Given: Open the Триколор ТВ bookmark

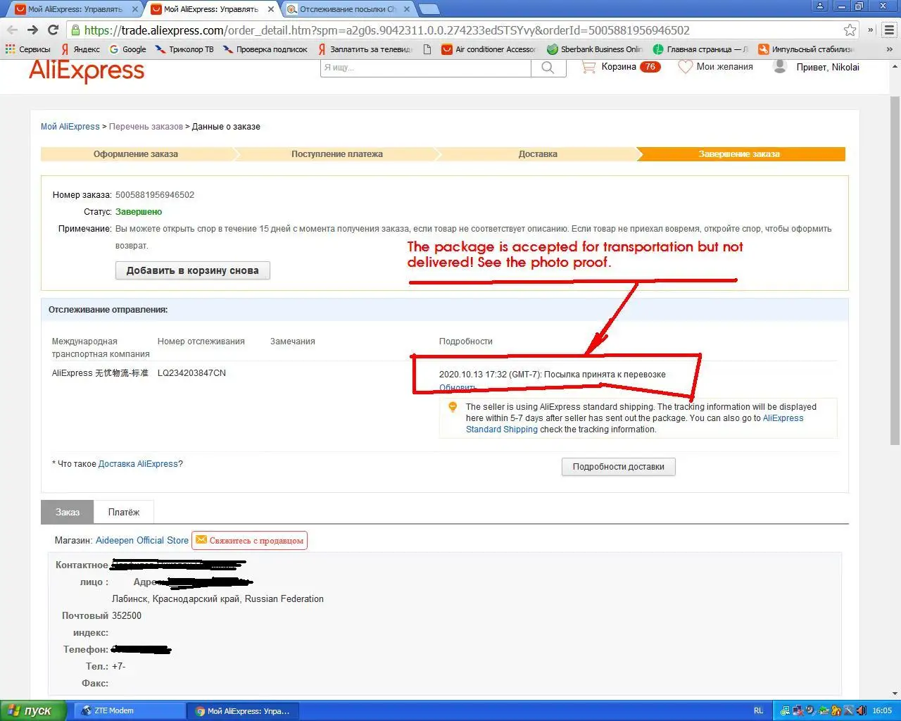Looking at the screenshot, I should click(184, 49).
